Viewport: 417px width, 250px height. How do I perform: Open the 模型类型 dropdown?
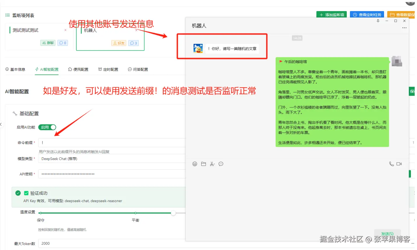click(x=111, y=159)
